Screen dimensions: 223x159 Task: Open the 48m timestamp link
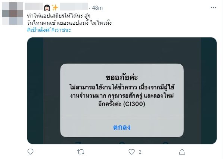click(97, 8)
